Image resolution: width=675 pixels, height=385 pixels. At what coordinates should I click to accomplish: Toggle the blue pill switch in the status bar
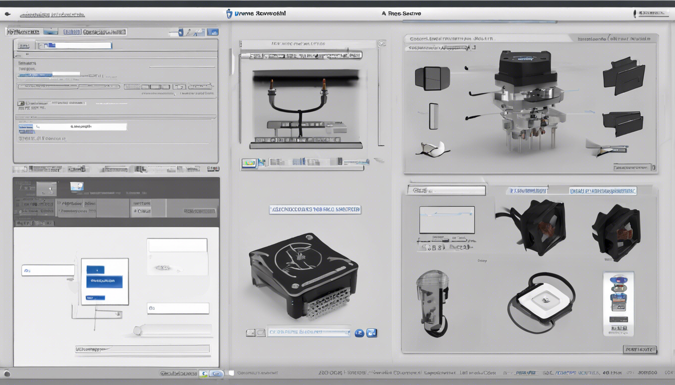216,373
